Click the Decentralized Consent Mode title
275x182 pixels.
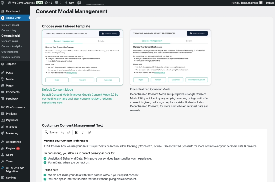coord(150,89)
